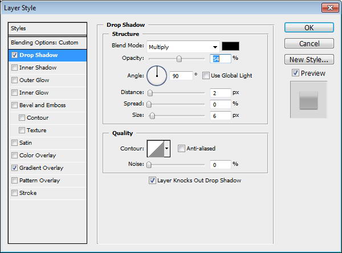
Task: Open the Outer Glow settings row
Action: [47, 80]
